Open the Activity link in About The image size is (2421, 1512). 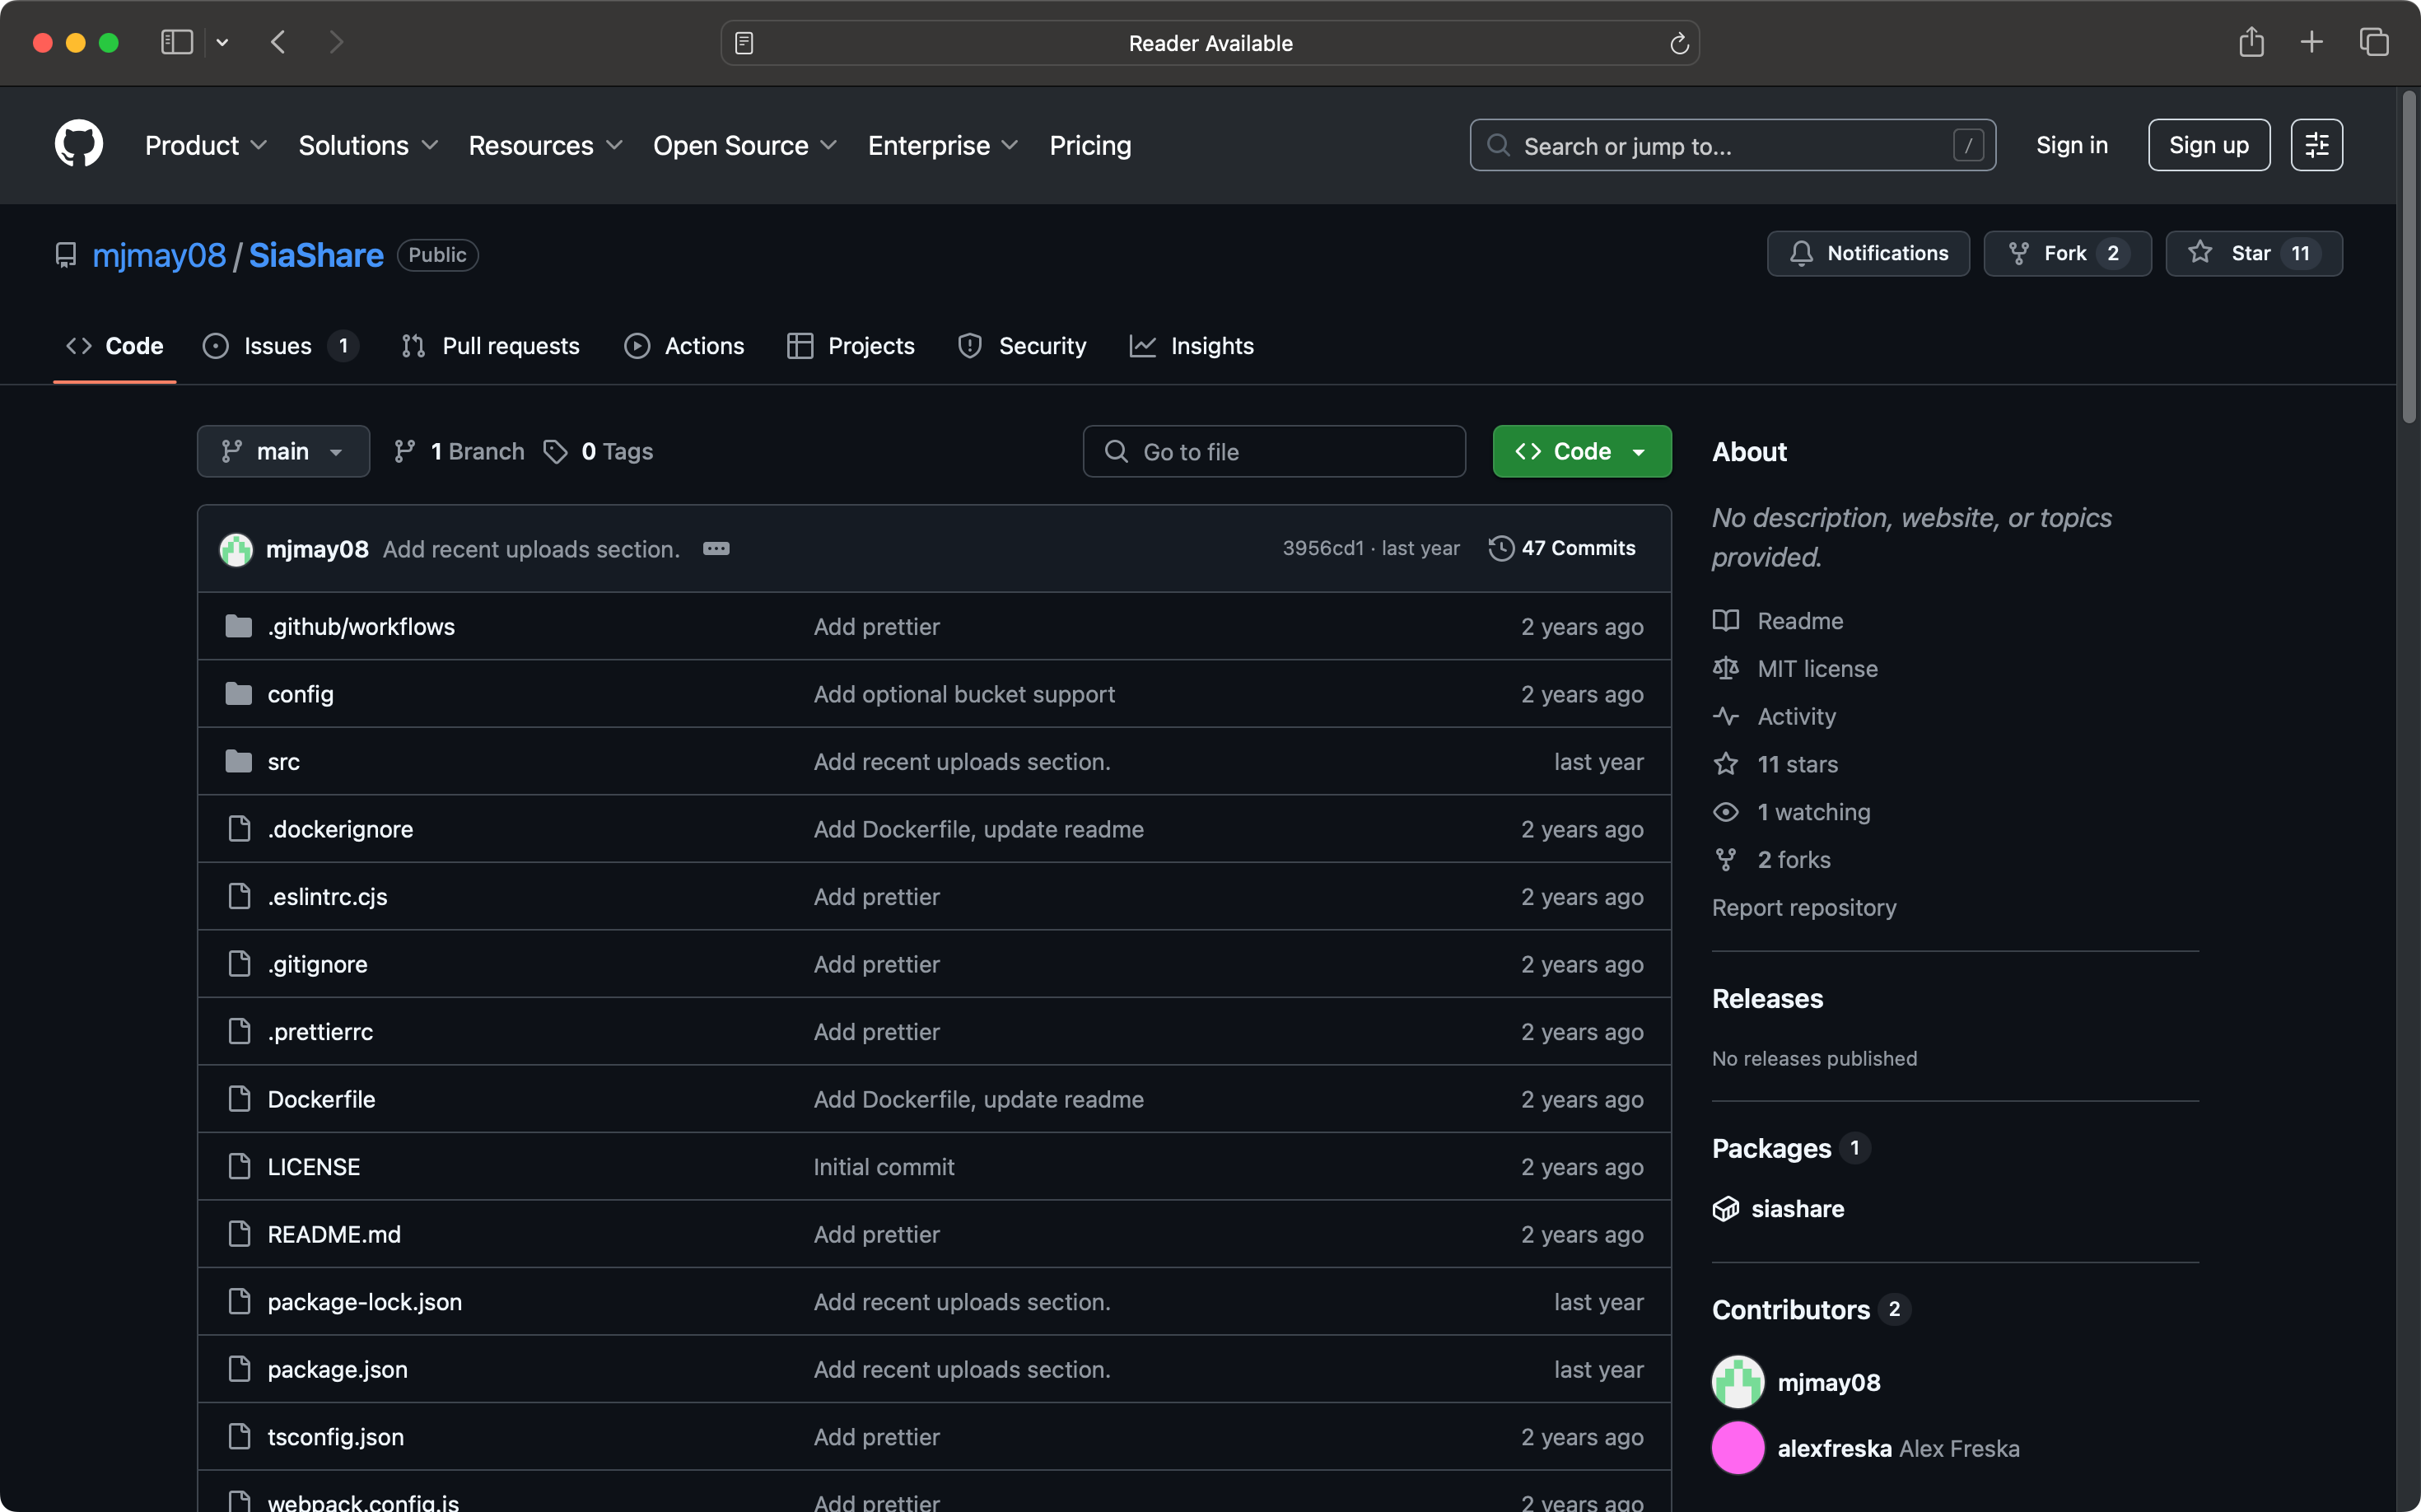(1796, 716)
